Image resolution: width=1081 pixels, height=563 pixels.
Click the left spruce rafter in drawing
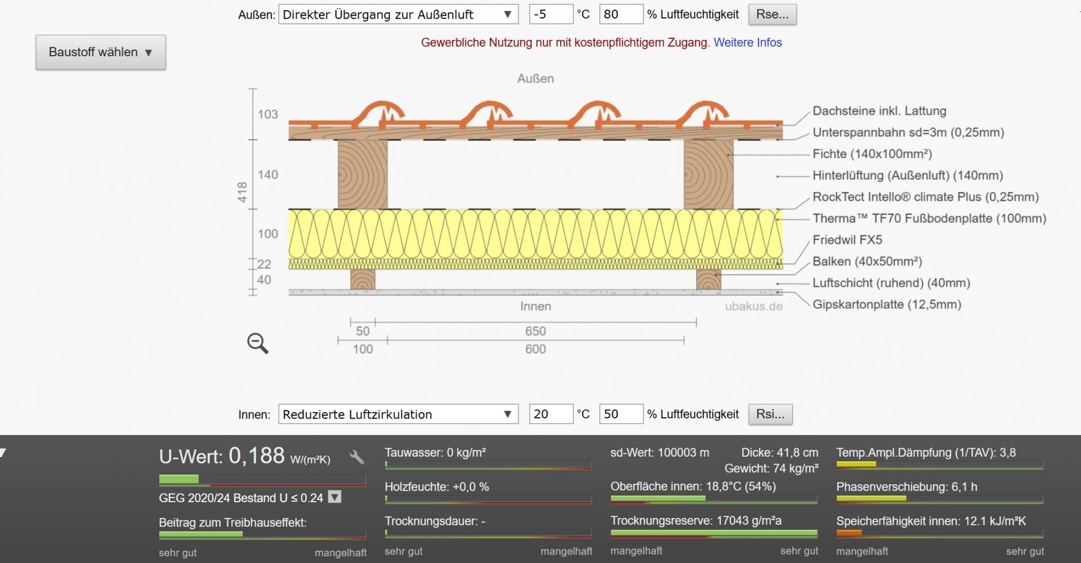click(x=363, y=174)
